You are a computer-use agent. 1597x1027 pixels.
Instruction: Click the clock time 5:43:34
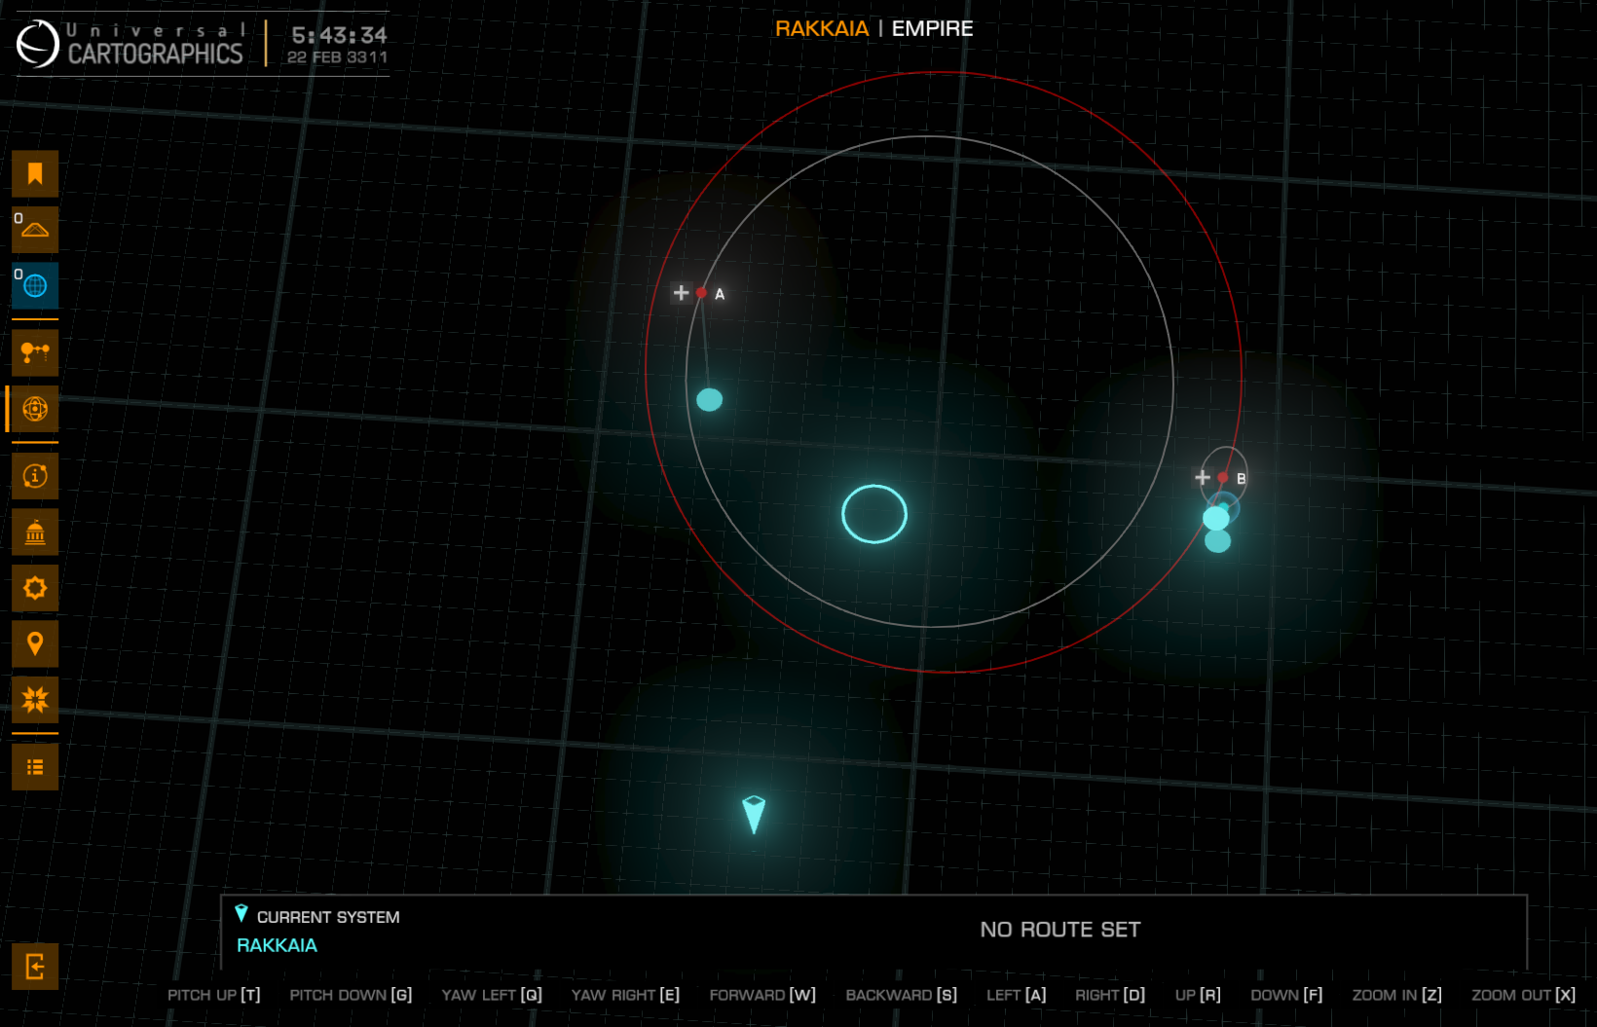(x=339, y=35)
